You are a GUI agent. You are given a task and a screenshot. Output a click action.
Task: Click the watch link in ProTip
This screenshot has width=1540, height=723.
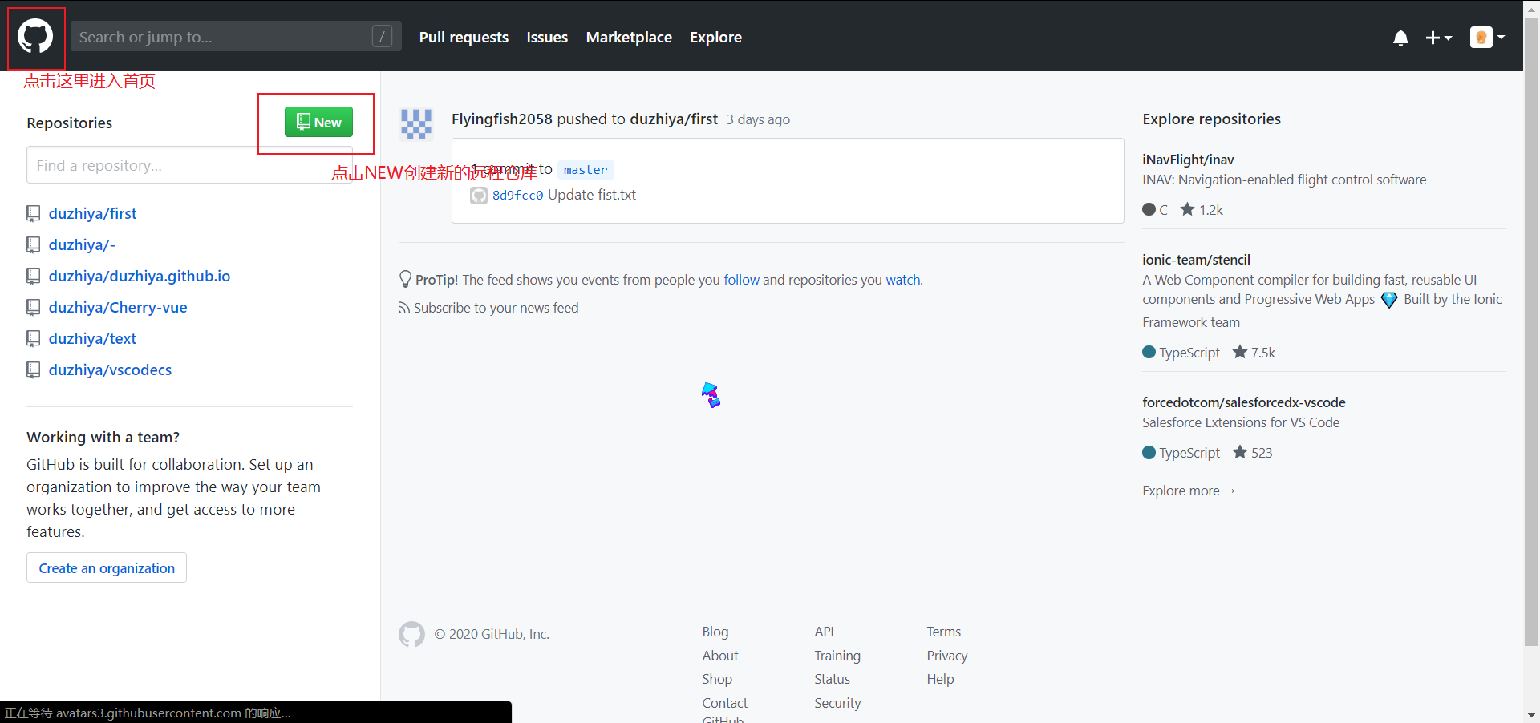pos(903,280)
